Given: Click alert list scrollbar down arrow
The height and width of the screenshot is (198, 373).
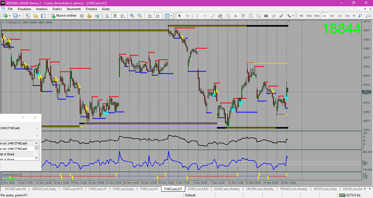Looking at the screenshot, I should pyautogui.click(x=37, y=158).
